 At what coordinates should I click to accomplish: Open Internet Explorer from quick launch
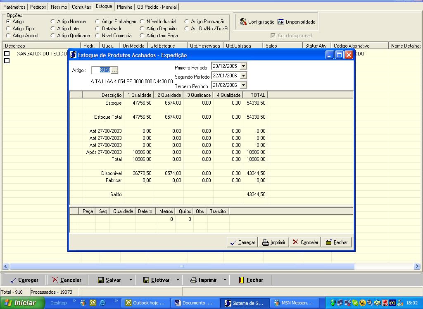(x=102, y=303)
